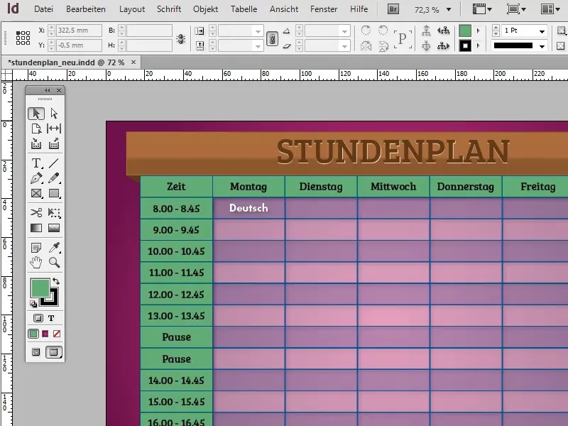This screenshot has width=568, height=426.
Task: Click the green fill swatch in control bar
Action: click(465, 31)
